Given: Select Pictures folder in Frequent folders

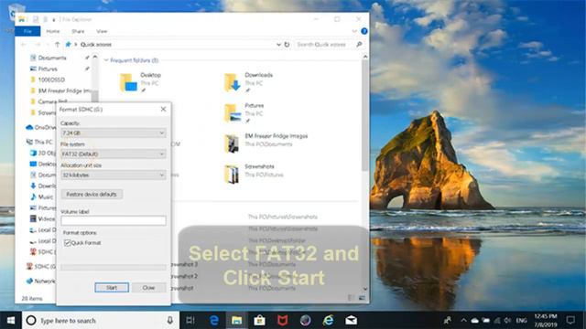Looking at the screenshot, I should pos(233,113).
